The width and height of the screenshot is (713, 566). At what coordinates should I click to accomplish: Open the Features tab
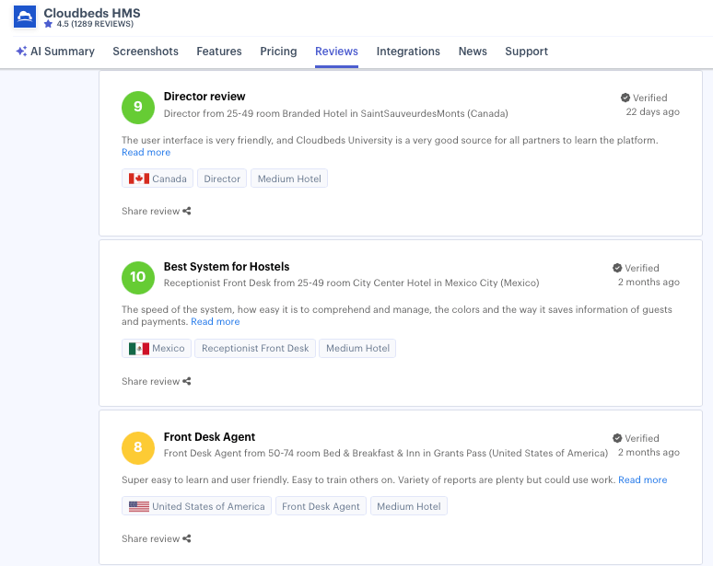tap(219, 52)
